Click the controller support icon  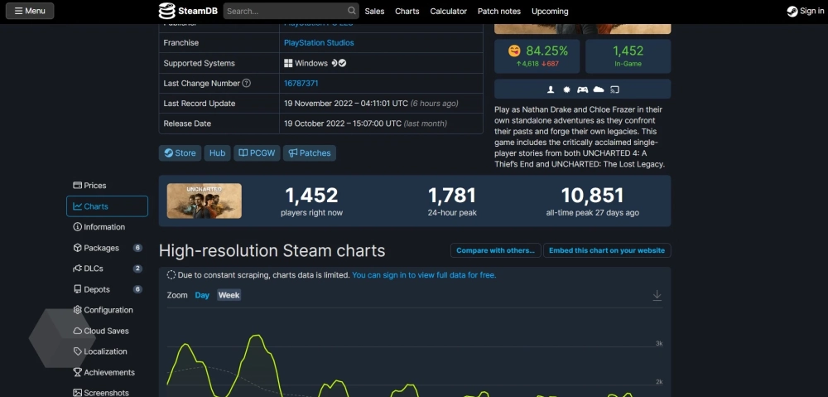(x=582, y=90)
